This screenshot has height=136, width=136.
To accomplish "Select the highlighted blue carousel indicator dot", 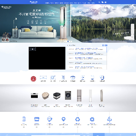I will coord(68,41).
